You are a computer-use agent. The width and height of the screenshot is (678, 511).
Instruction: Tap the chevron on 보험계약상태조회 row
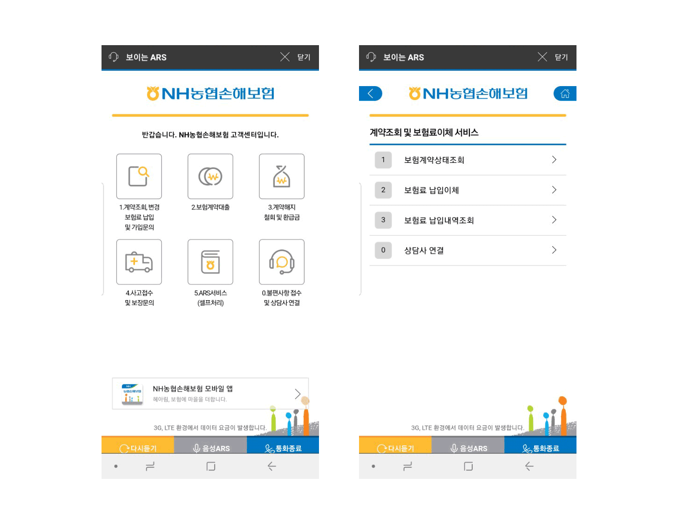[554, 160]
